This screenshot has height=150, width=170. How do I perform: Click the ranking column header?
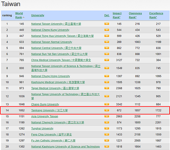click(7, 15)
